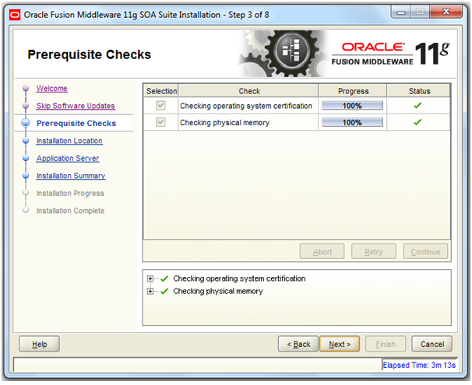Click the Elapsed Time status text

419,365
